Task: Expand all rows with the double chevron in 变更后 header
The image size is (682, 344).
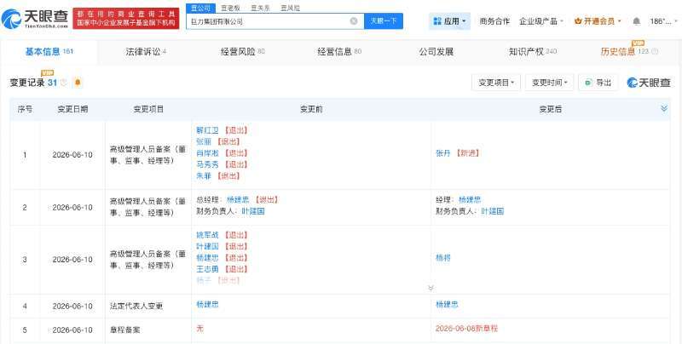Action: pos(664,109)
